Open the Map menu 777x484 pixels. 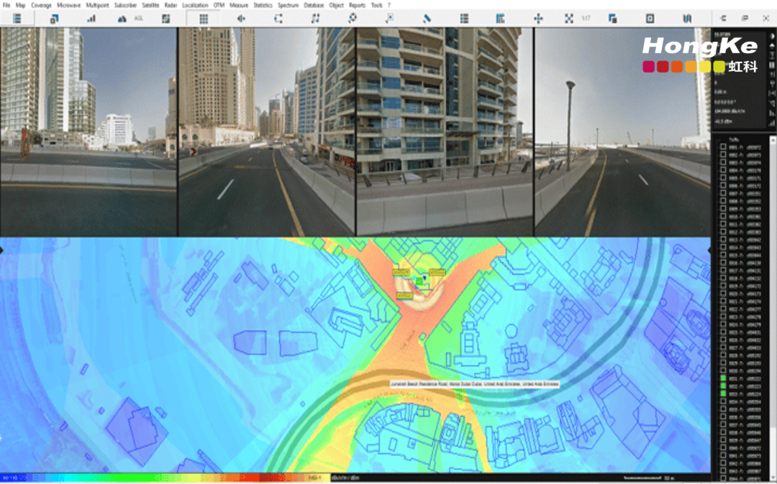coord(20,5)
